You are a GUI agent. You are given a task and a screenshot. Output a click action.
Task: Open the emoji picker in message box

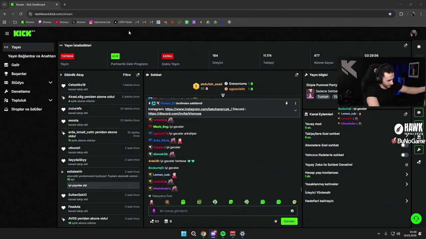click(292, 211)
